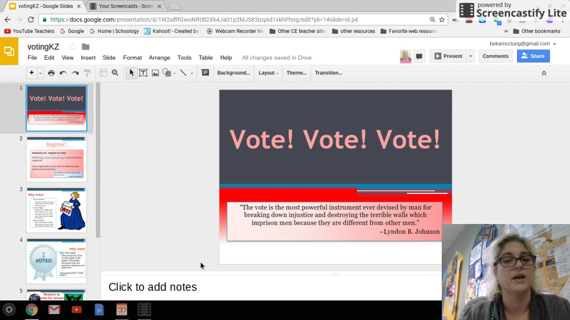Select slide 2 thumbnail Register!
Screen dimensions: 570x320
[x=57, y=159]
